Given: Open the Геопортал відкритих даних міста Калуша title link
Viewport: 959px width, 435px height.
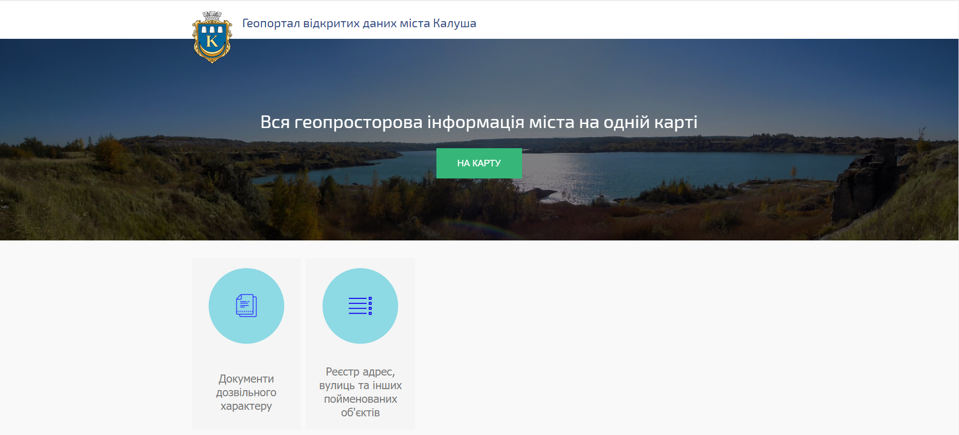Looking at the screenshot, I should click(x=359, y=23).
